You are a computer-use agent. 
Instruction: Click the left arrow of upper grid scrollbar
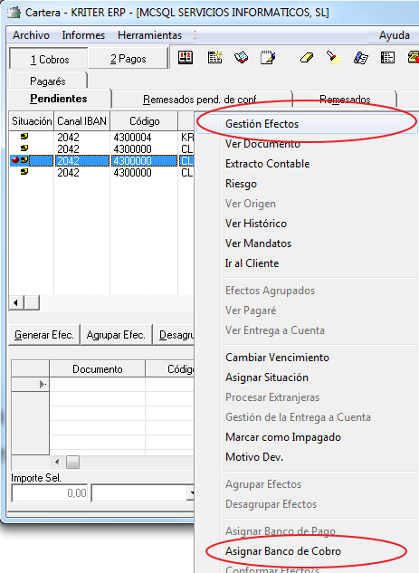[x=16, y=302]
